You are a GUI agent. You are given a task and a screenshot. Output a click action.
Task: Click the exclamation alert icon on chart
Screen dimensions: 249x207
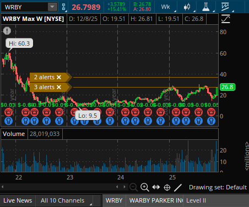pyautogui.click(x=7, y=31)
